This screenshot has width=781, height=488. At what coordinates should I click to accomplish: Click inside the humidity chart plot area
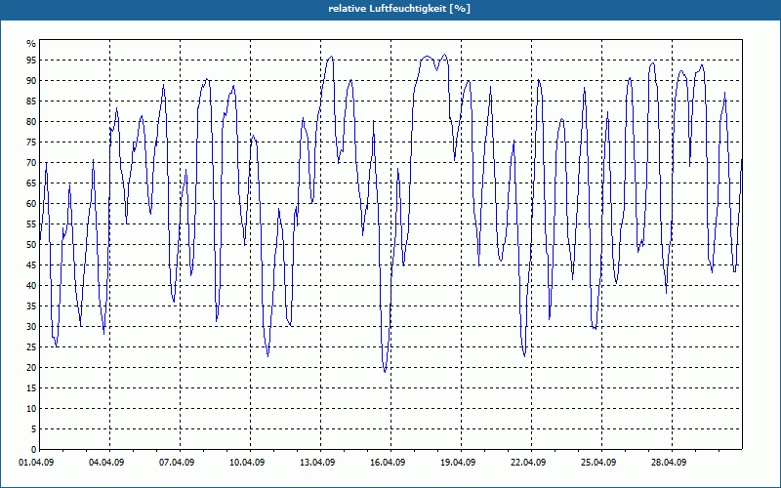pos(391,244)
